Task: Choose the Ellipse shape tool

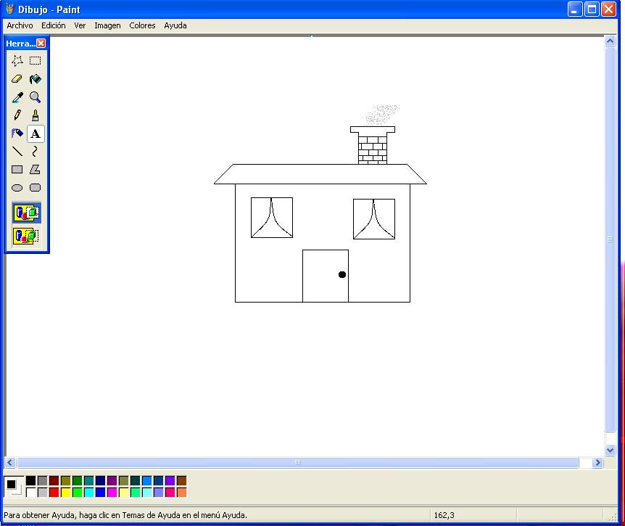Action: click(17, 188)
